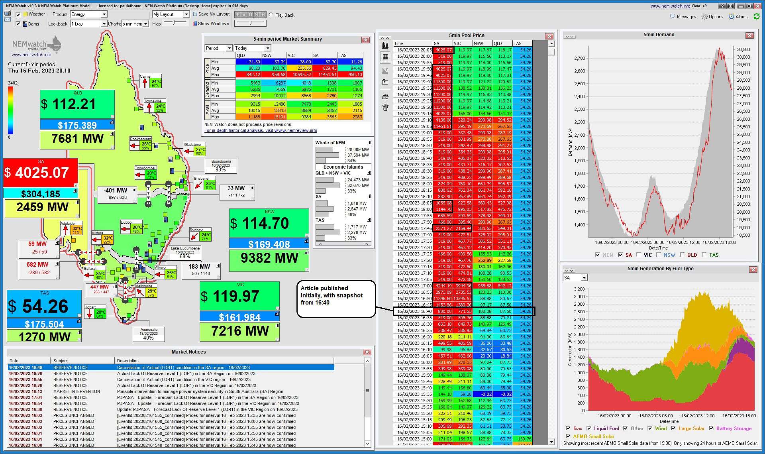The width and height of the screenshot is (765, 454).
Task: Click the playback skip-to-end button
Action: point(263,15)
